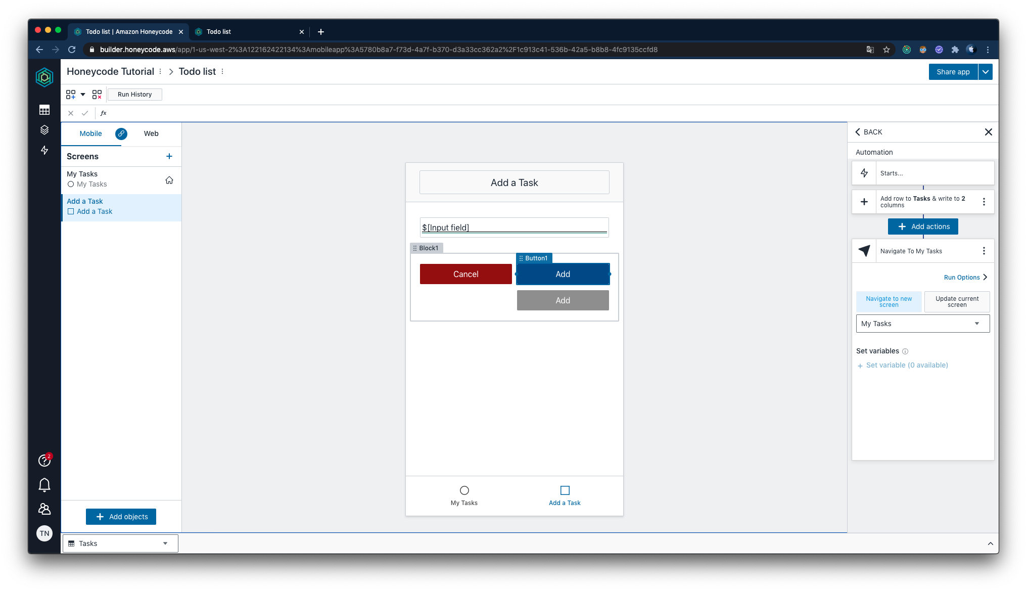
Task: Select the red Cancel button in preview
Action: 465,274
